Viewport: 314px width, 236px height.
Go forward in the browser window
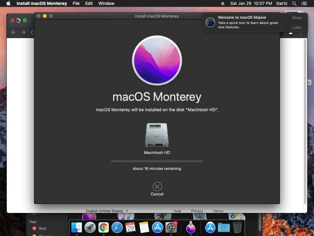[x=23, y=32]
